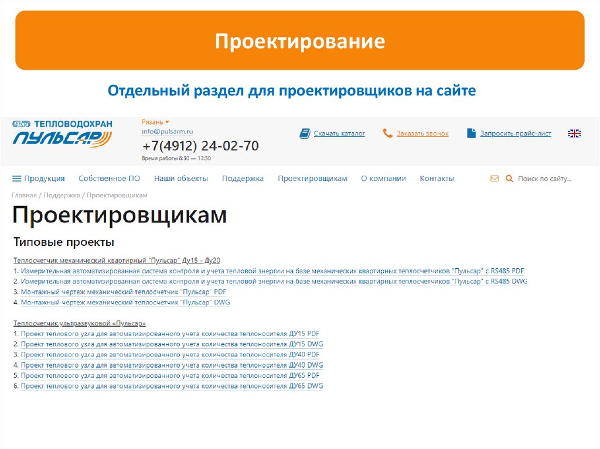The width and height of the screenshot is (600, 449).
Task: Click the orange phone icon
Action: [x=387, y=133]
